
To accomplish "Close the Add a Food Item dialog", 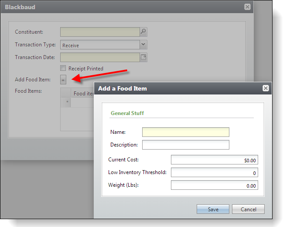I will [265, 88].
